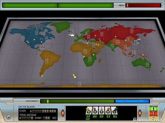Select the white-coat science minion icon
The width and height of the screenshot is (165, 123).
click(101, 111)
